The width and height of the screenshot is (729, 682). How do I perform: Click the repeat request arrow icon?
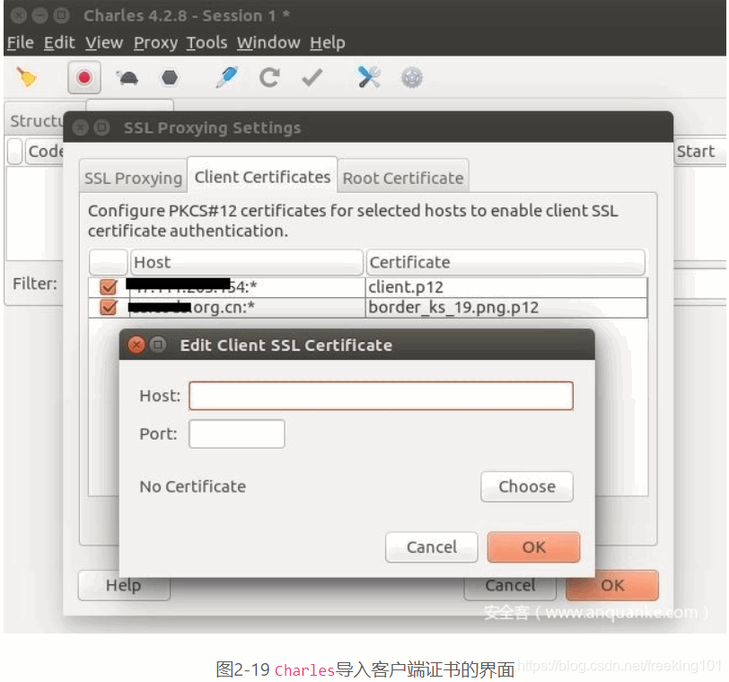coord(269,77)
